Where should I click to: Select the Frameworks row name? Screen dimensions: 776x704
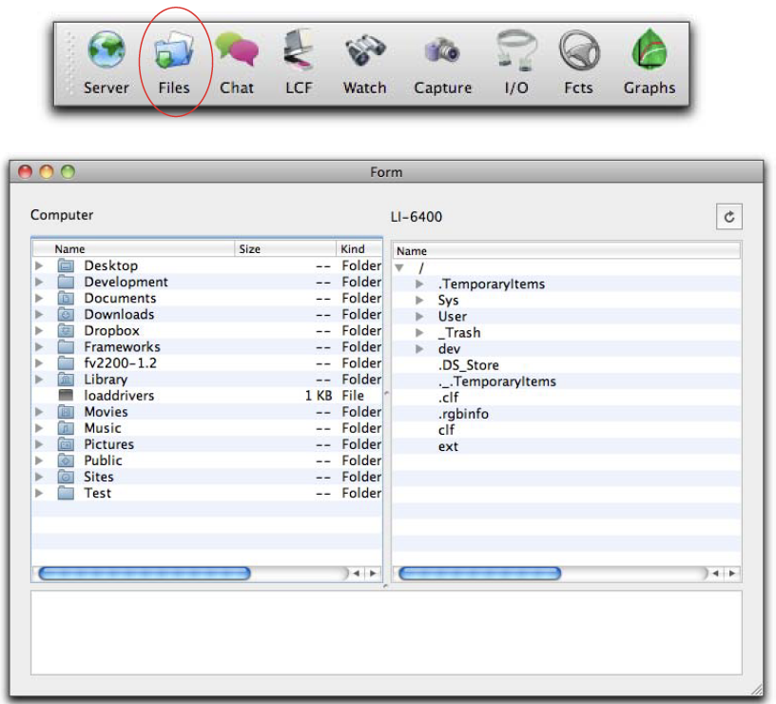[122, 347]
